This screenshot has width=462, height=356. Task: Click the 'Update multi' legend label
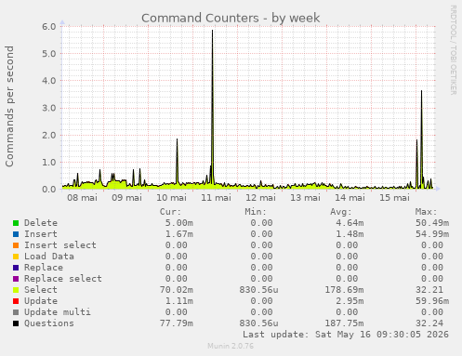(58, 312)
